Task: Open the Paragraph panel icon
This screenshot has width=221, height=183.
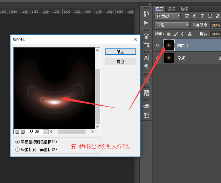Action: [146, 67]
